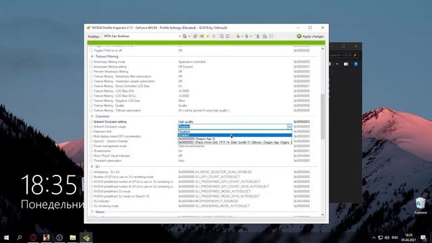This screenshot has height=243, width=432.
Task: Open the arrow beside the export profiles icon
Action: [242, 36]
